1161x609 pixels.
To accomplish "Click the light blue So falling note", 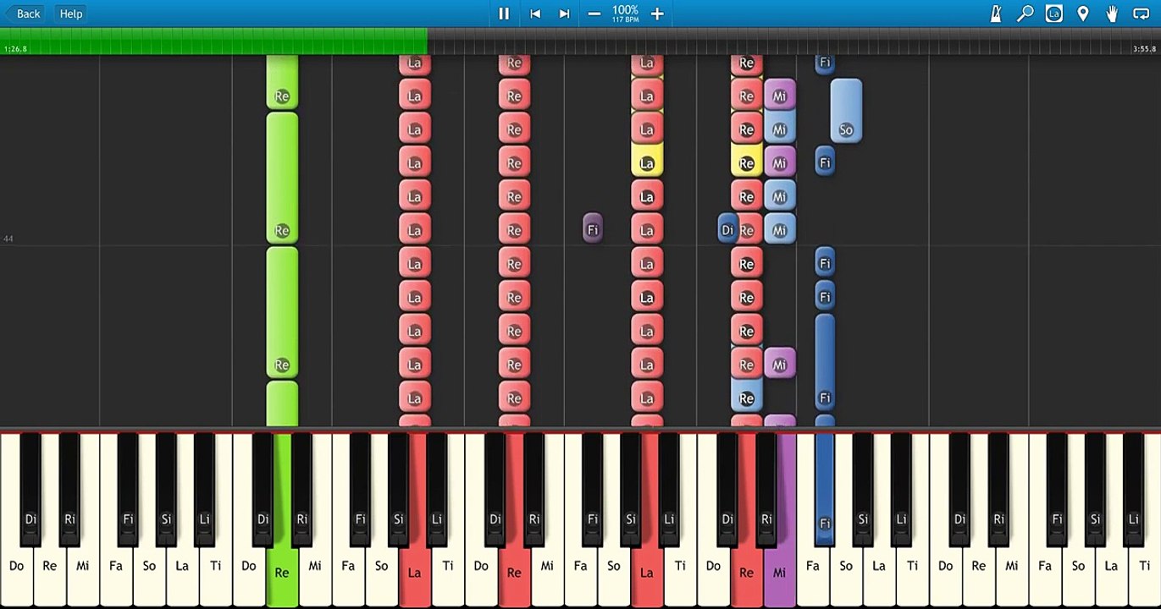I will tap(846, 111).
